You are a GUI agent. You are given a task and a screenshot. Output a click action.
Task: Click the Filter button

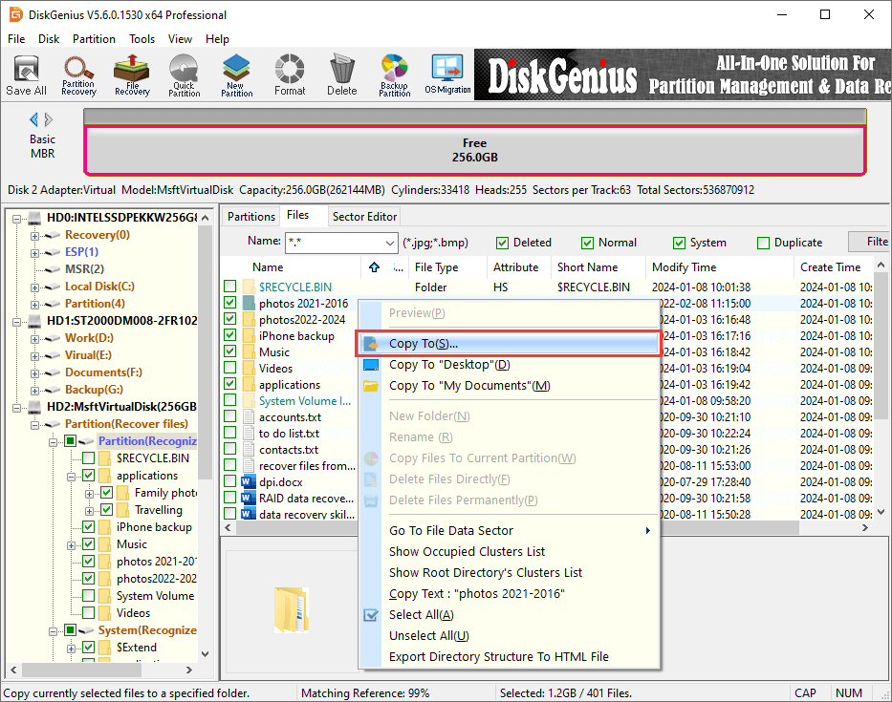870,242
